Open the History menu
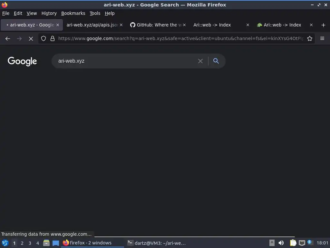This screenshot has height=248, width=330. [49, 13]
